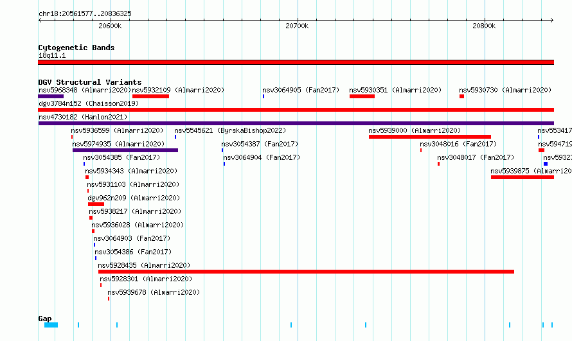Click the long purple nsv4730182 bar
The image size is (572, 341).
pyautogui.click(x=296, y=123)
